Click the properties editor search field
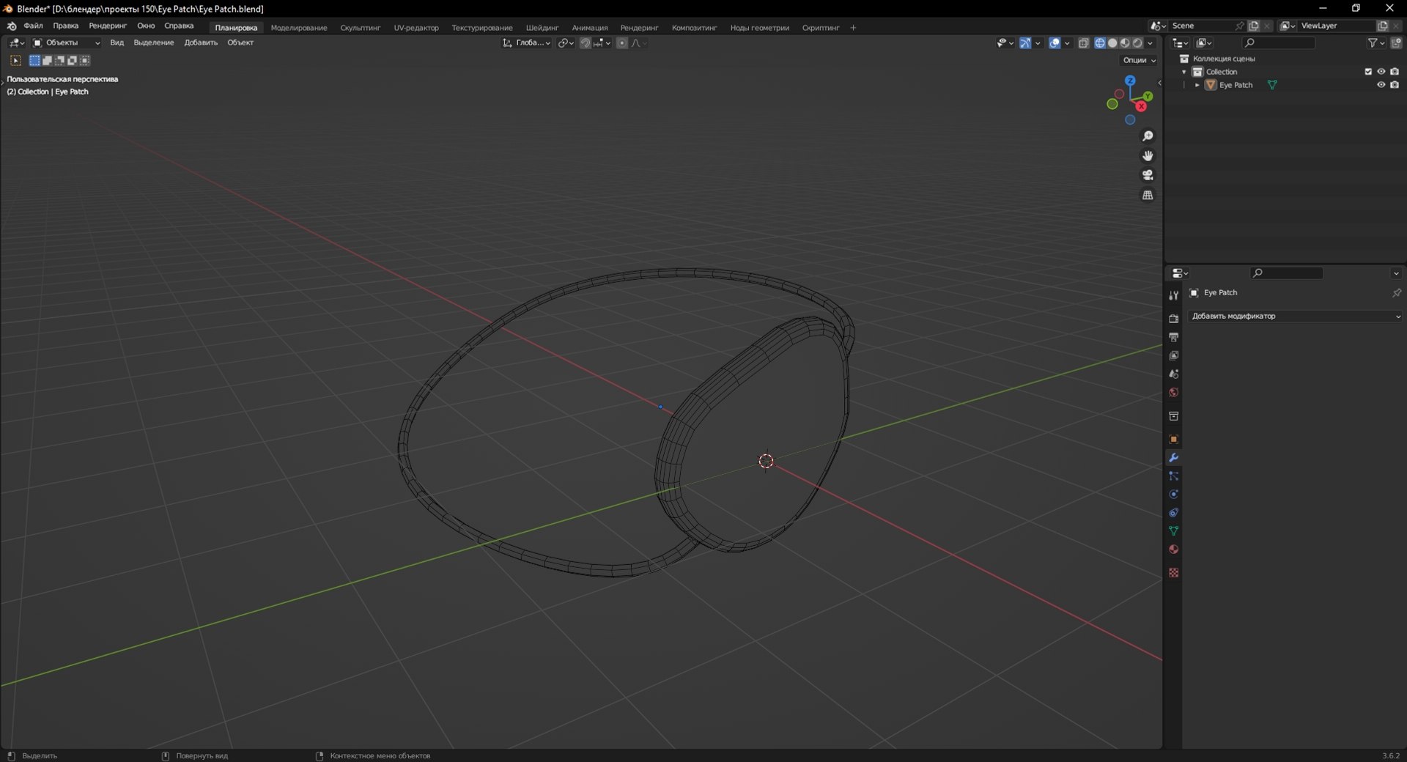Viewport: 1407px width, 762px height. click(1287, 273)
